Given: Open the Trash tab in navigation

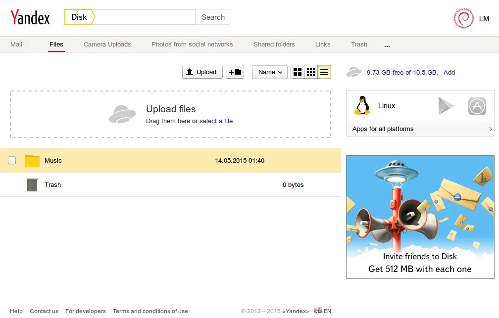Looking at the screenshot, I should pos(359,44).
